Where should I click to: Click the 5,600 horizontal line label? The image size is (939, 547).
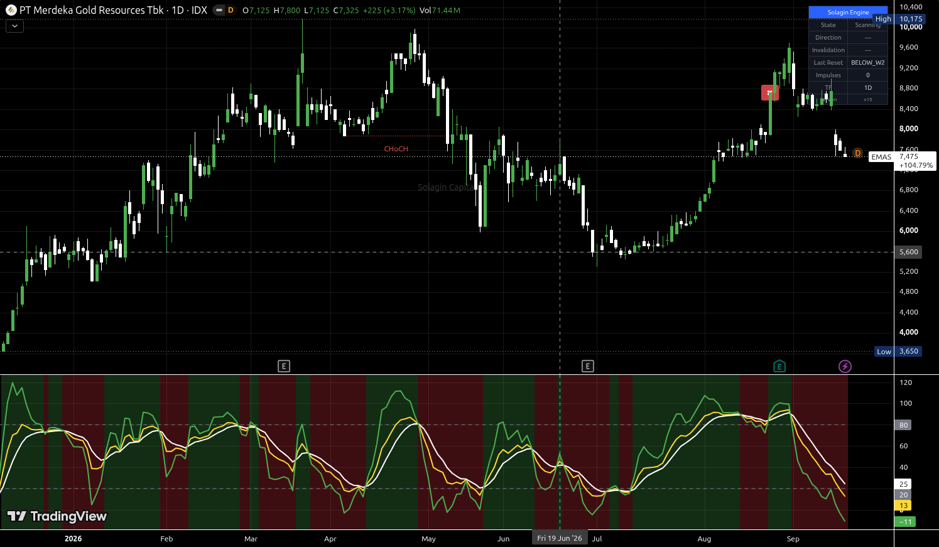[x=908, y=252]
